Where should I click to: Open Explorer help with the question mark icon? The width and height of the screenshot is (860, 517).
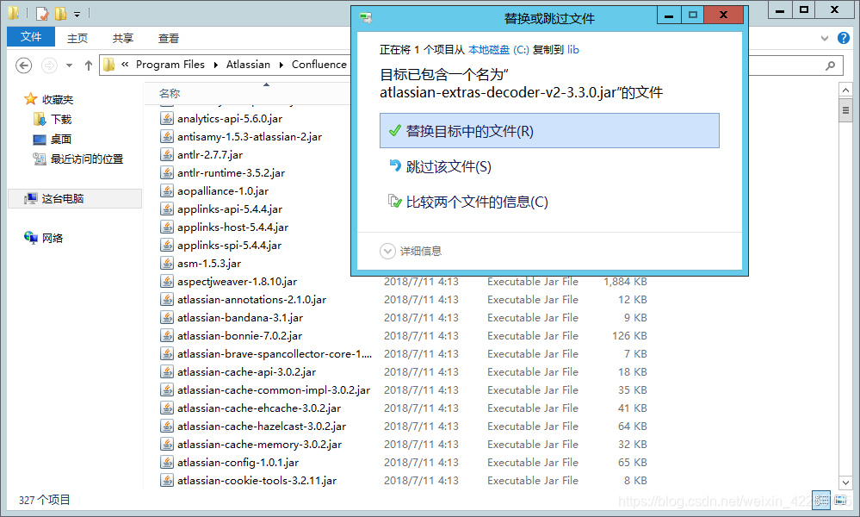[843, 38]
